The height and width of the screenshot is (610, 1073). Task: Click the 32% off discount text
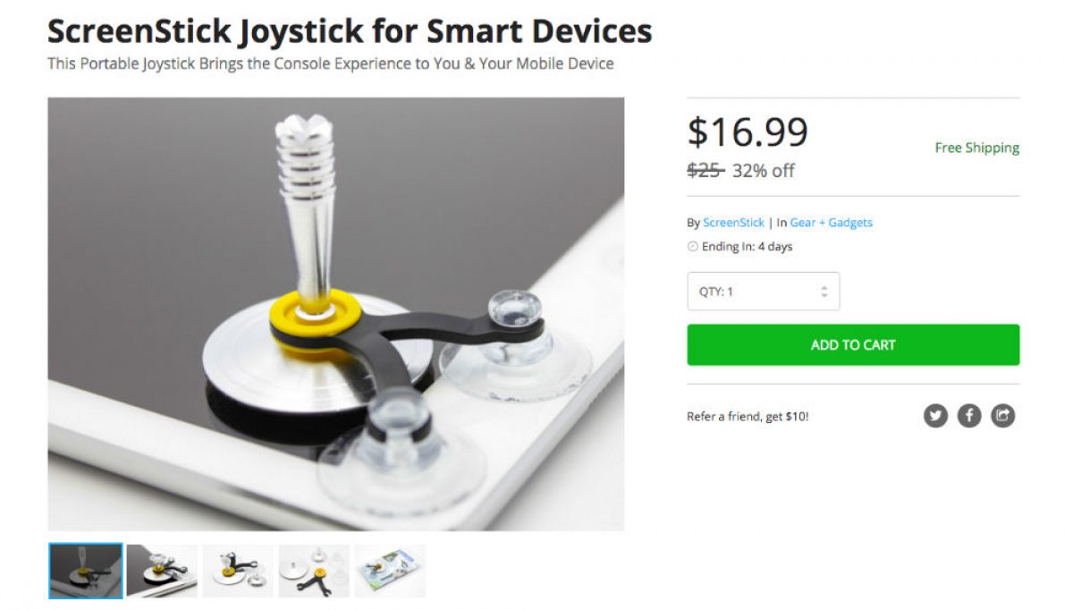coord(763,171)
